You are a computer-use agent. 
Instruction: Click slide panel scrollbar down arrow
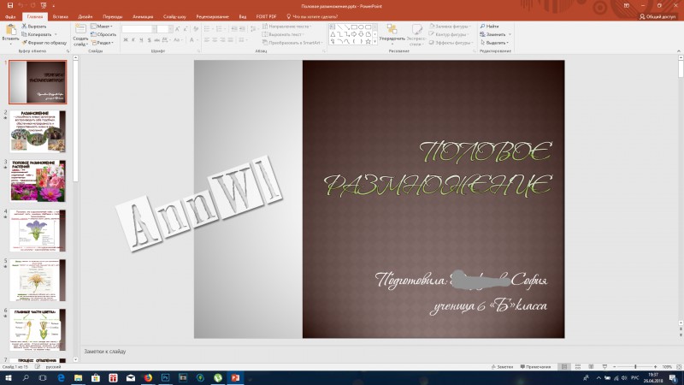click(x=75, y=359)
